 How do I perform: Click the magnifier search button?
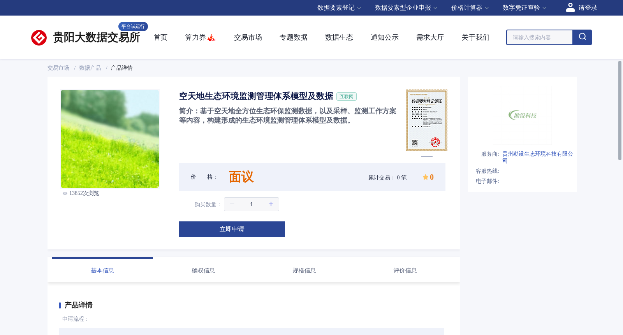pos(582,37)
